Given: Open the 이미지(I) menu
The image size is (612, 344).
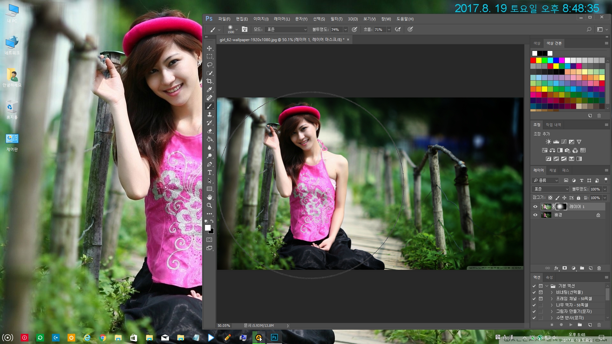Looking at the screenshot, I should 261,19.
